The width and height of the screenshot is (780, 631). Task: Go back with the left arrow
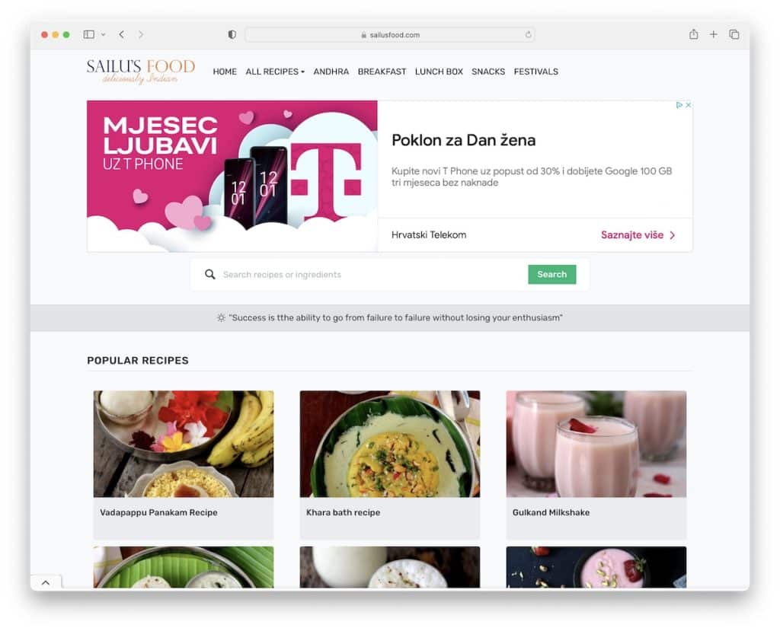(x=121, y=34)
